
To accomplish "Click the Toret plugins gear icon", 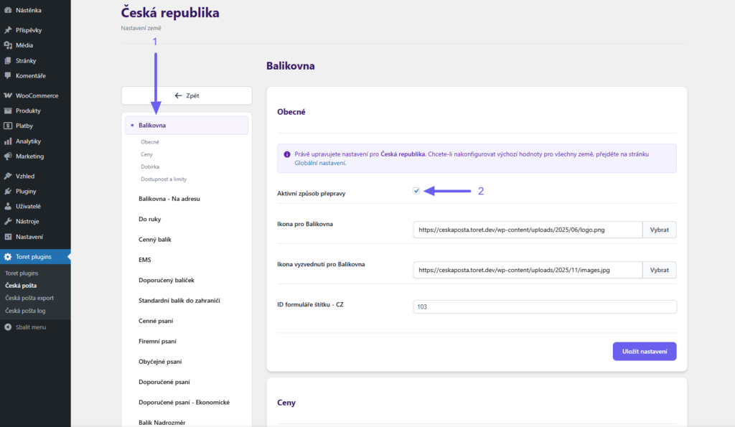I will (x=8, y=257).
